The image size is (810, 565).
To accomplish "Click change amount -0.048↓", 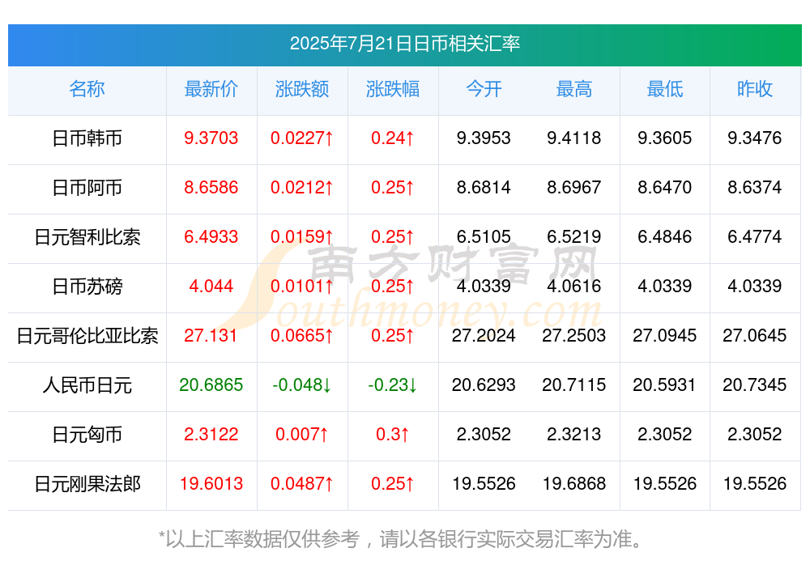I will pos(301,384).
